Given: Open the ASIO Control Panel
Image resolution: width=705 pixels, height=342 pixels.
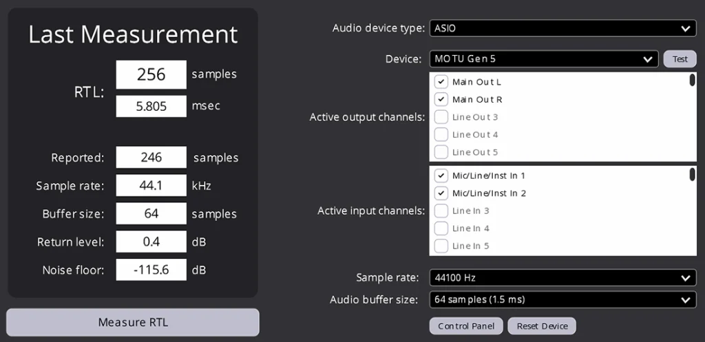Looking at the screenshot, I should pos(466,326).
